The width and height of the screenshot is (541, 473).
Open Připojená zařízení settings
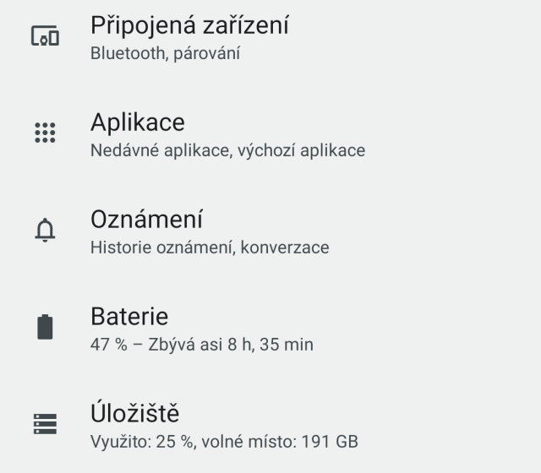point(189,25)
